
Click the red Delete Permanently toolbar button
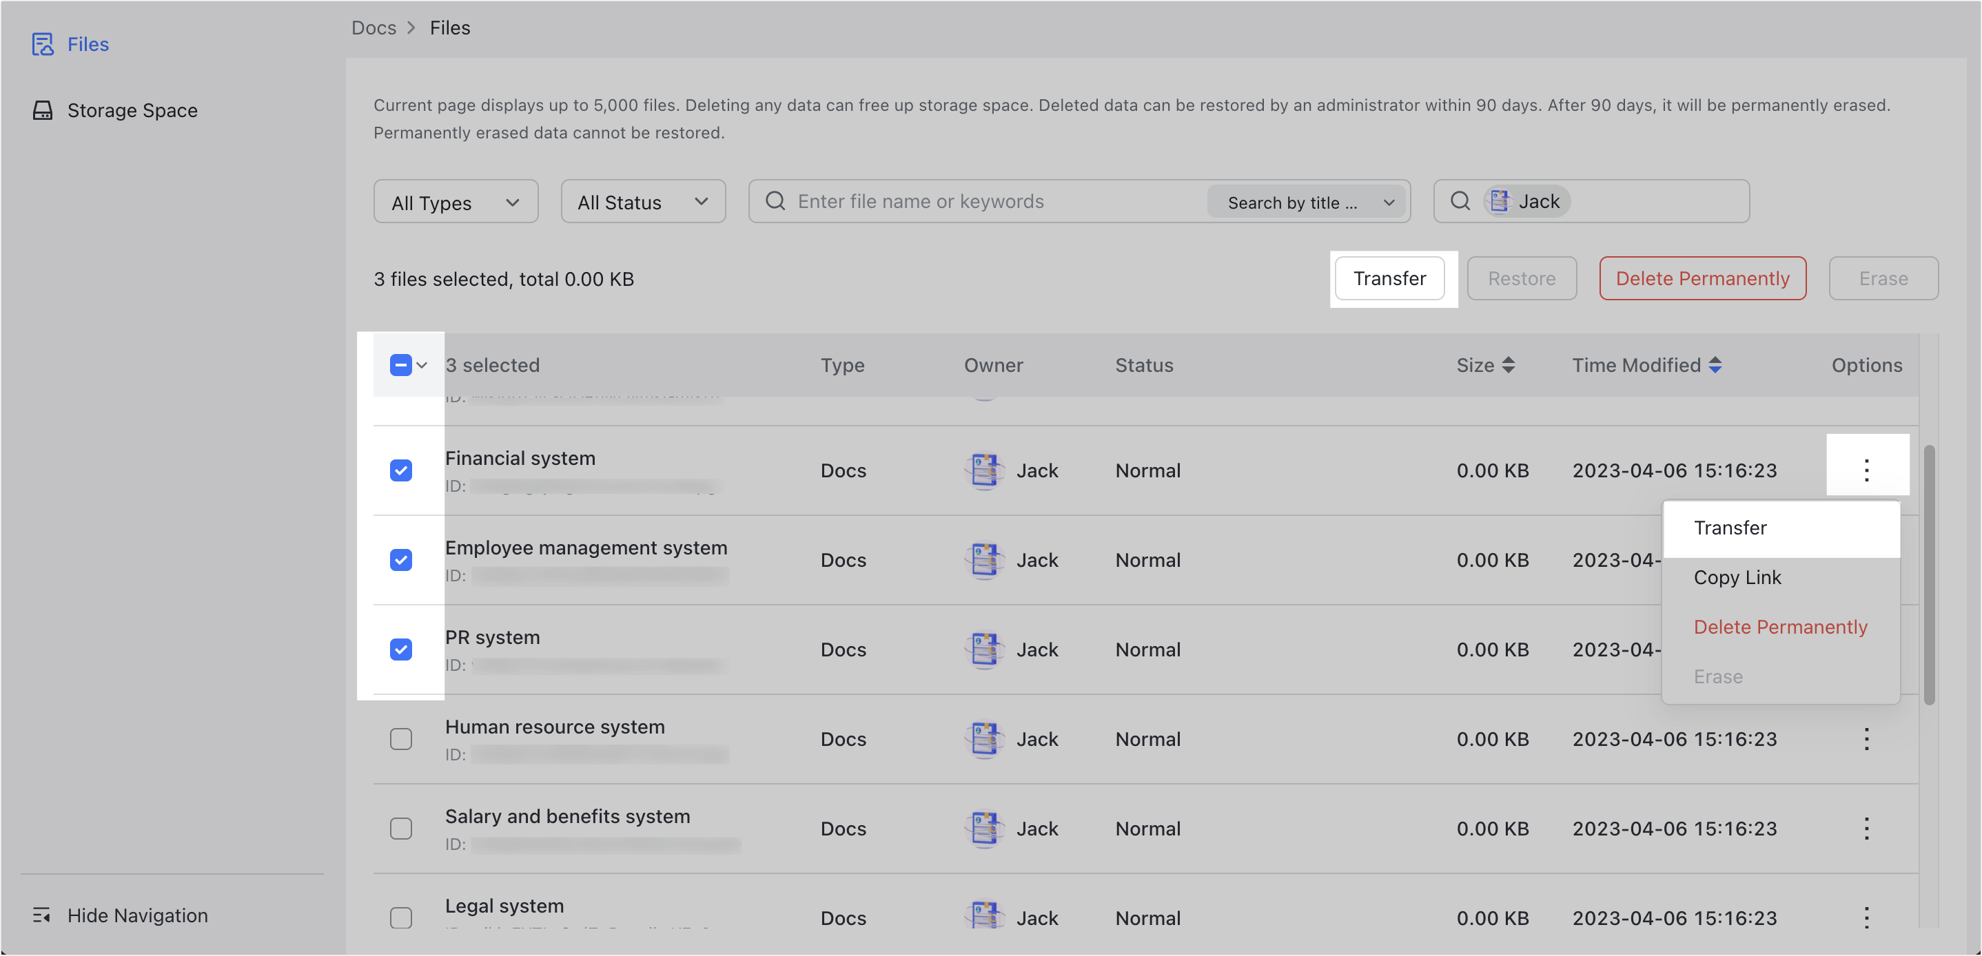coord(1703,278)
